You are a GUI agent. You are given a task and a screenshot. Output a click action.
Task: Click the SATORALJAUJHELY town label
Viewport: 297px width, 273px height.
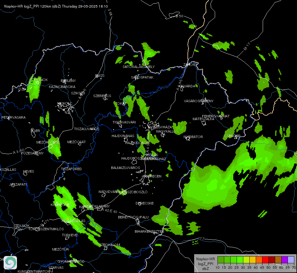click(x=139, y=67)
